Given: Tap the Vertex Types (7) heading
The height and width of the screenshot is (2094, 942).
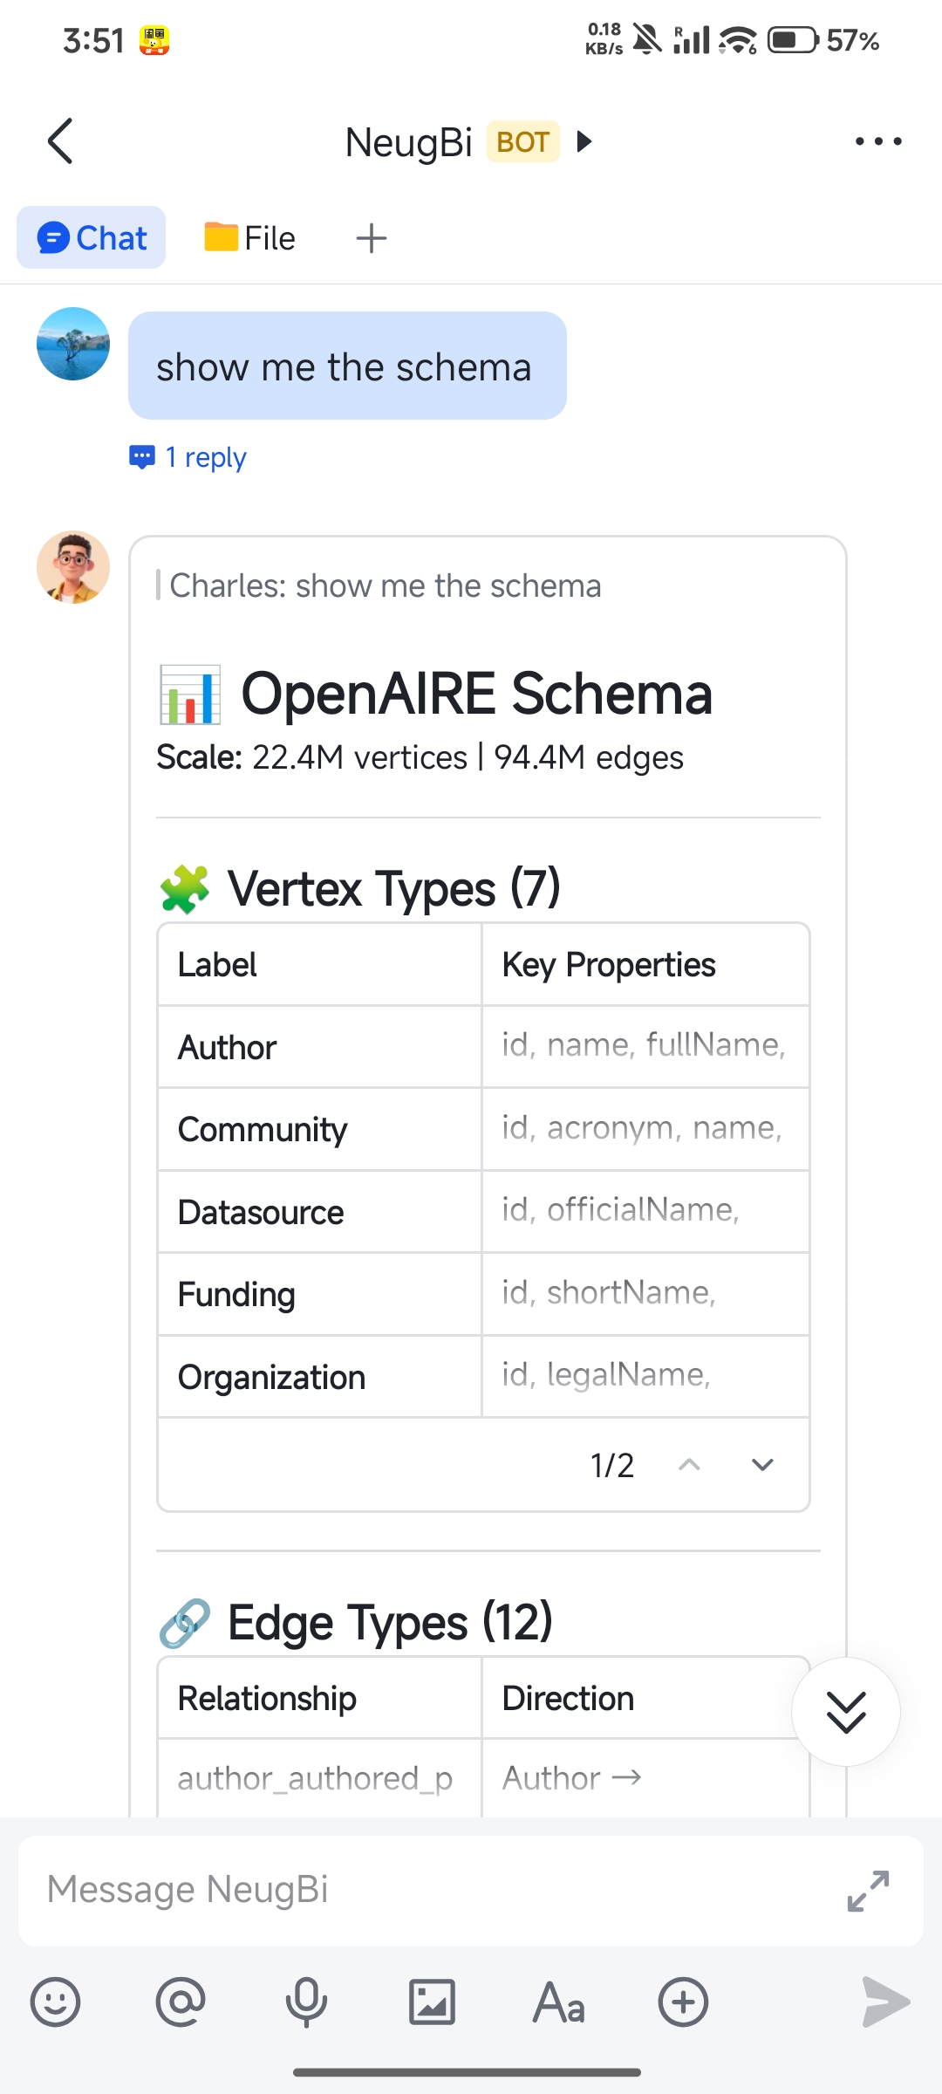Looking at the screenshot, I should pos(393,888).
